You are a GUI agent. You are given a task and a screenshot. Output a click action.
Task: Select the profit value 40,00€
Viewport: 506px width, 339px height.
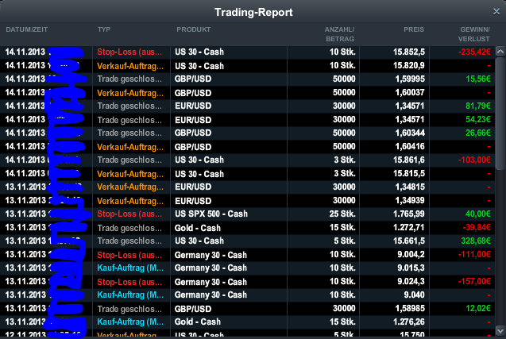478,214
